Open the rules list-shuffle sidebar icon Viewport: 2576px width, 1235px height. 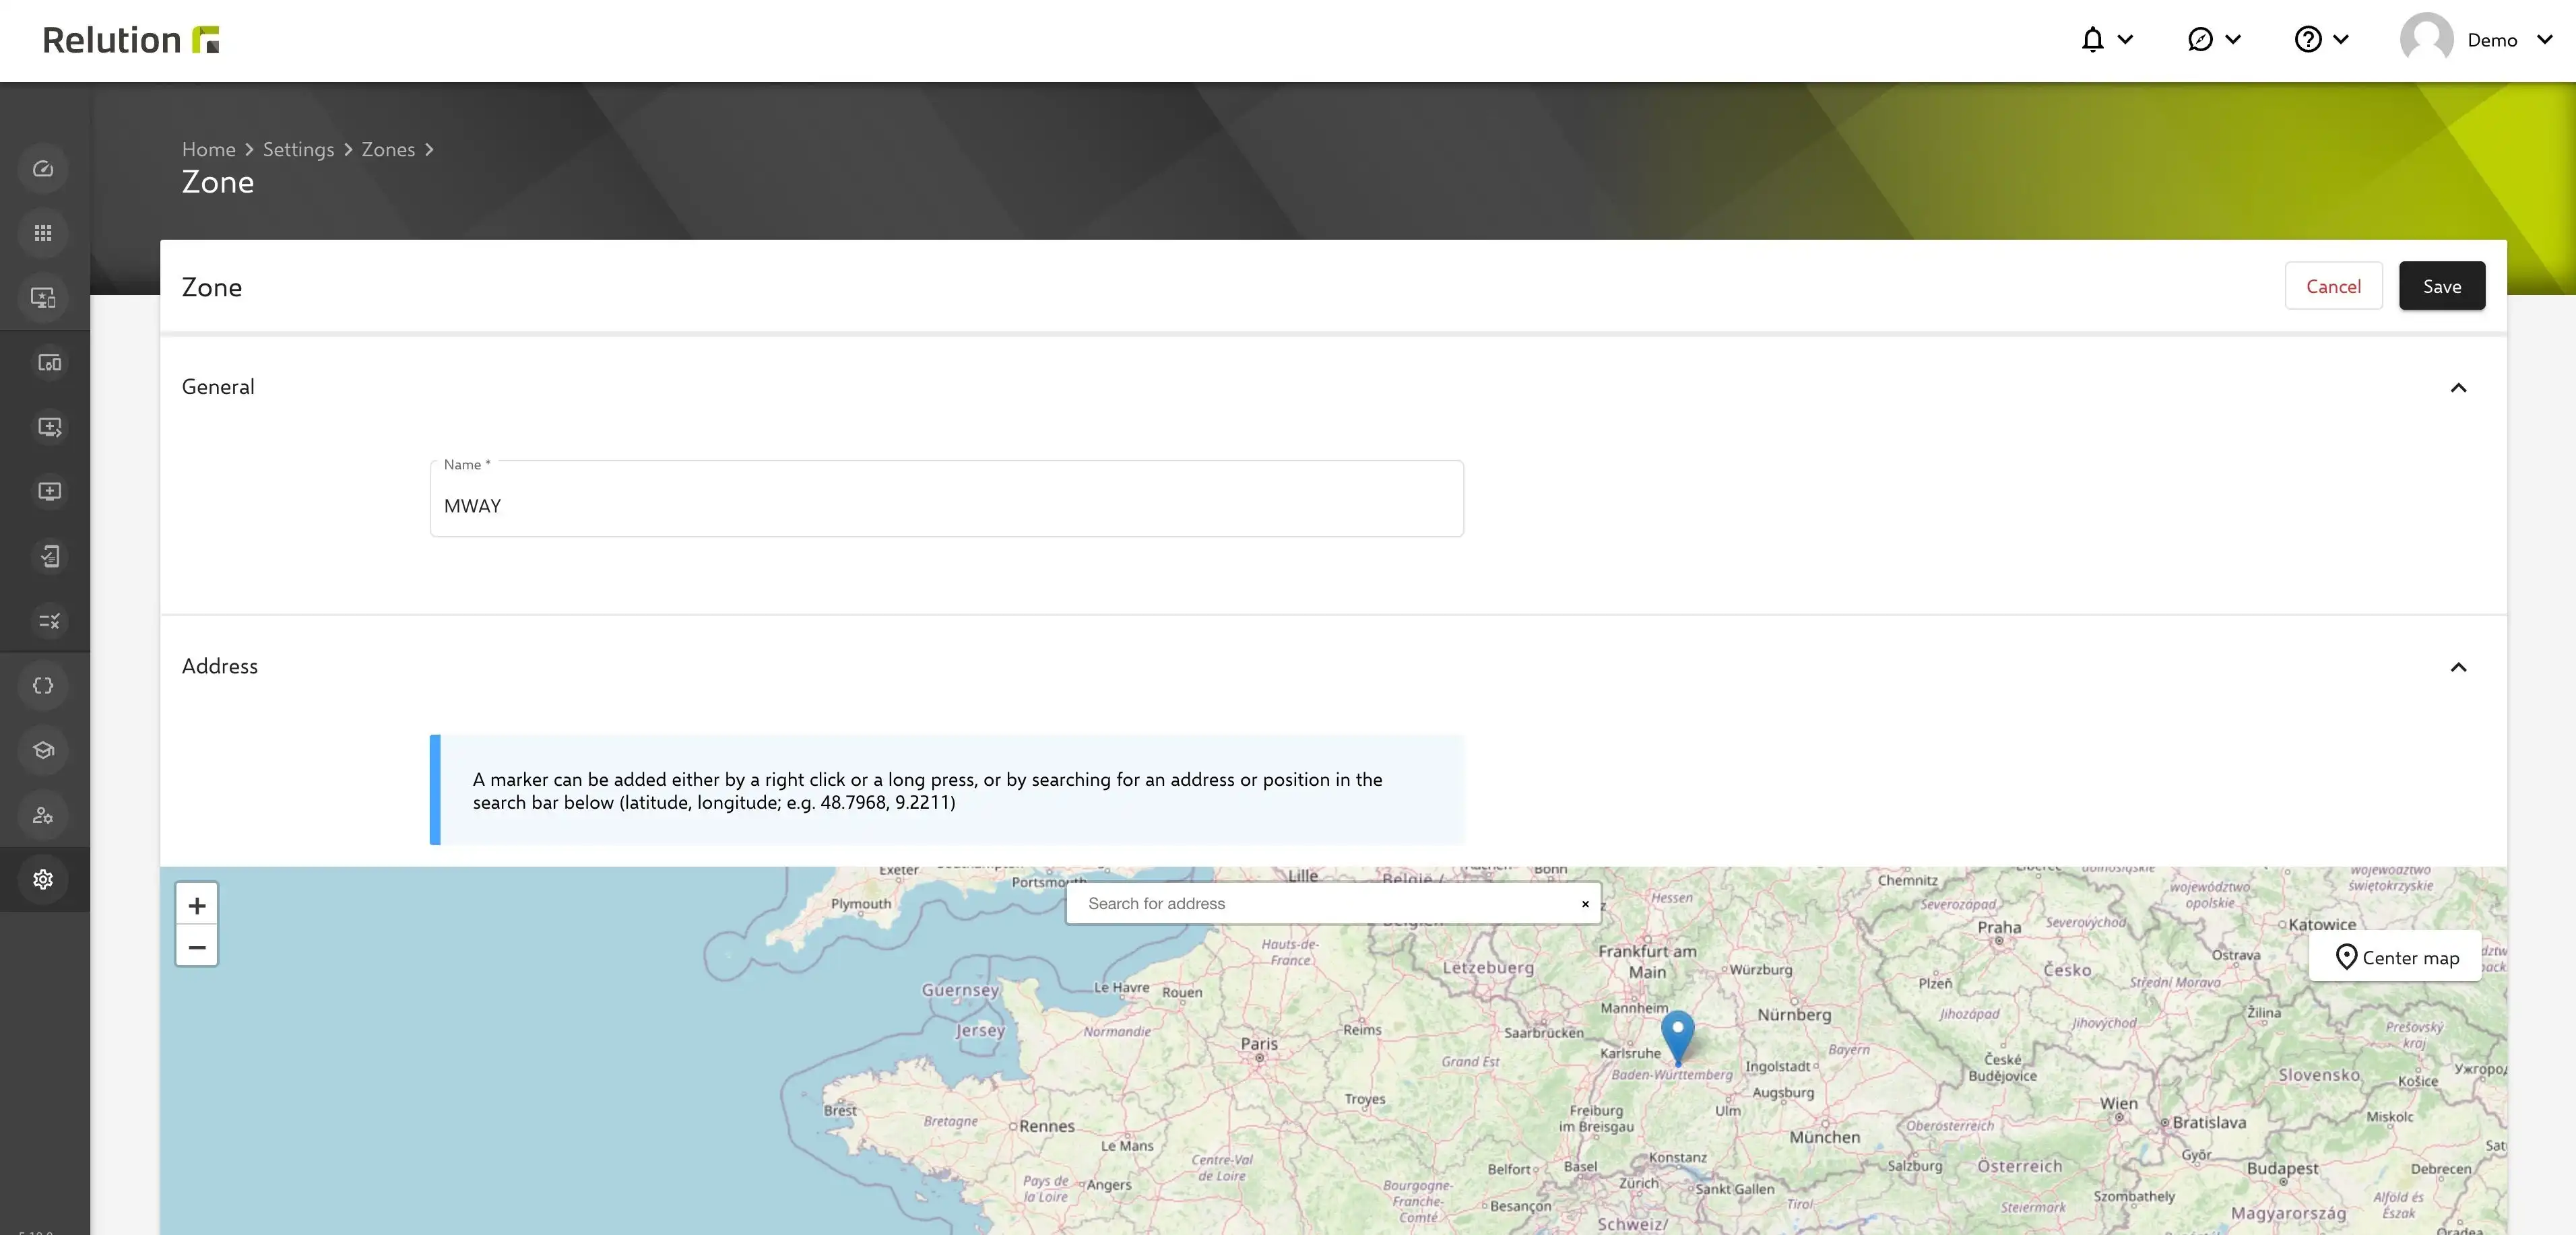(49, 621)
